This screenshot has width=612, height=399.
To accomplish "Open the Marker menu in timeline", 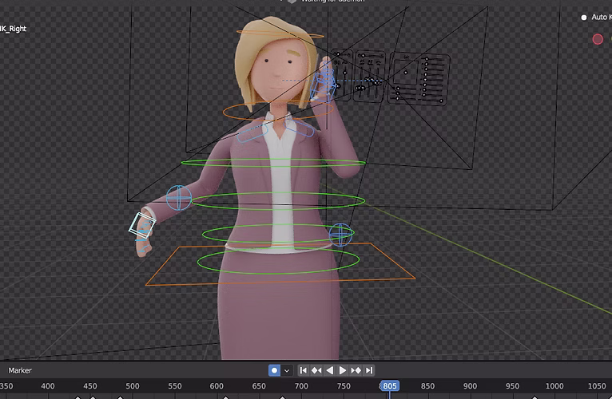I will tap(20, 370).
